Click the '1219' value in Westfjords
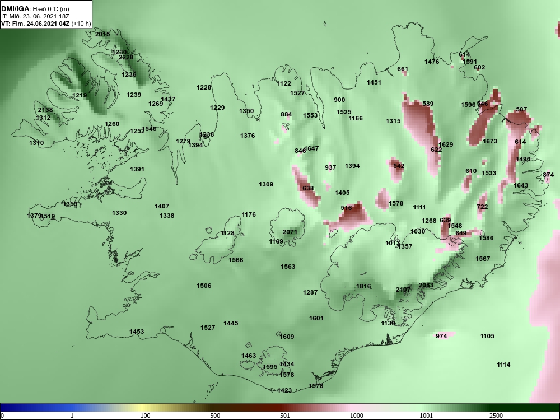 (80, 95)
